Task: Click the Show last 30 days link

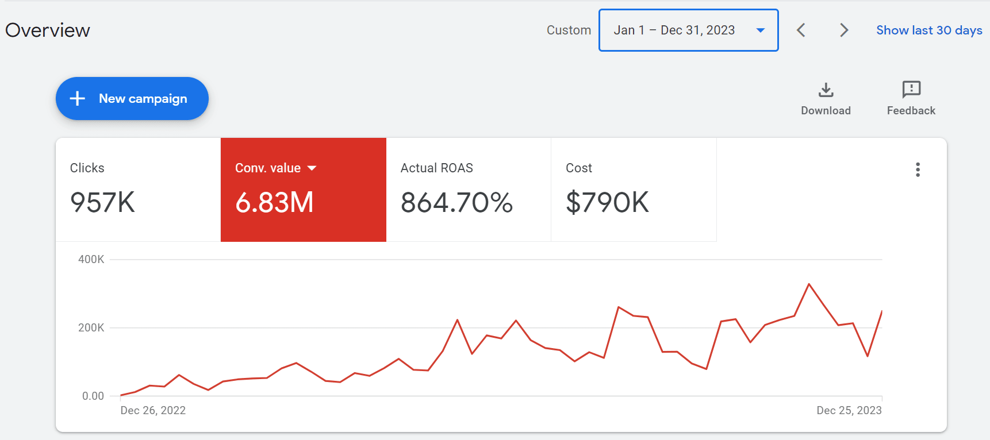Action: point(928,30)
